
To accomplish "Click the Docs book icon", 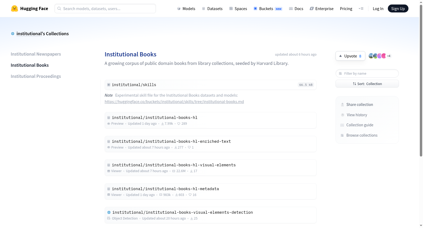I will point(291,8).
